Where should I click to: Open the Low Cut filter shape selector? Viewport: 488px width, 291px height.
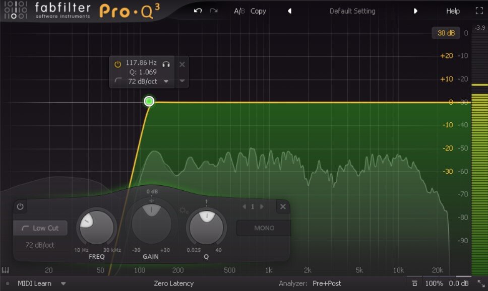(x=40, y=228)
